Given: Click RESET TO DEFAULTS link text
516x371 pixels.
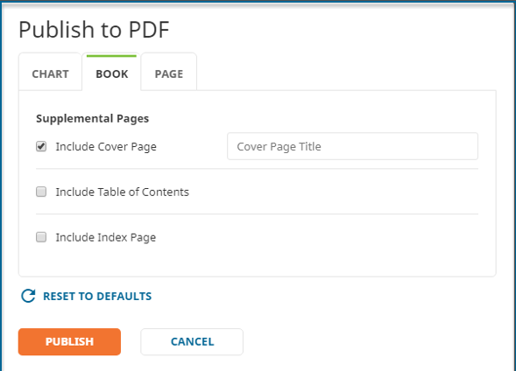Looking at the screenshot, I should (x=97, y=296).
